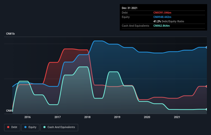Click the Cash value CN¥62.864m
The image size is (211, 135).
[x=161, y=26]
